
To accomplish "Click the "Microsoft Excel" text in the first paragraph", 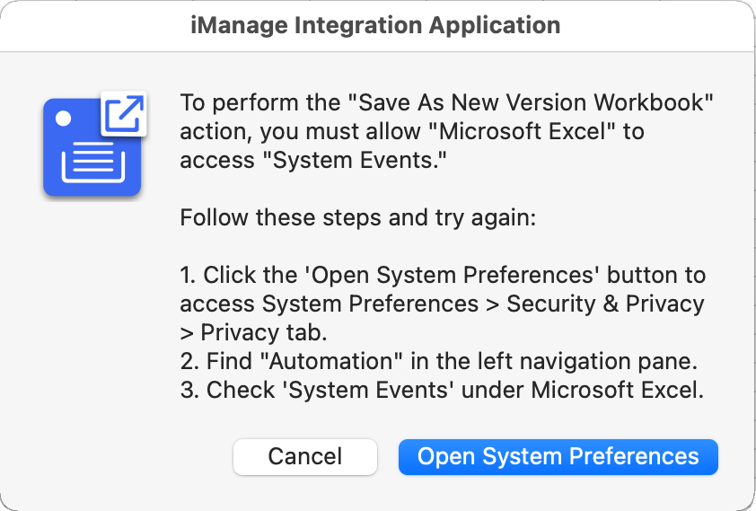I will 523,131.
